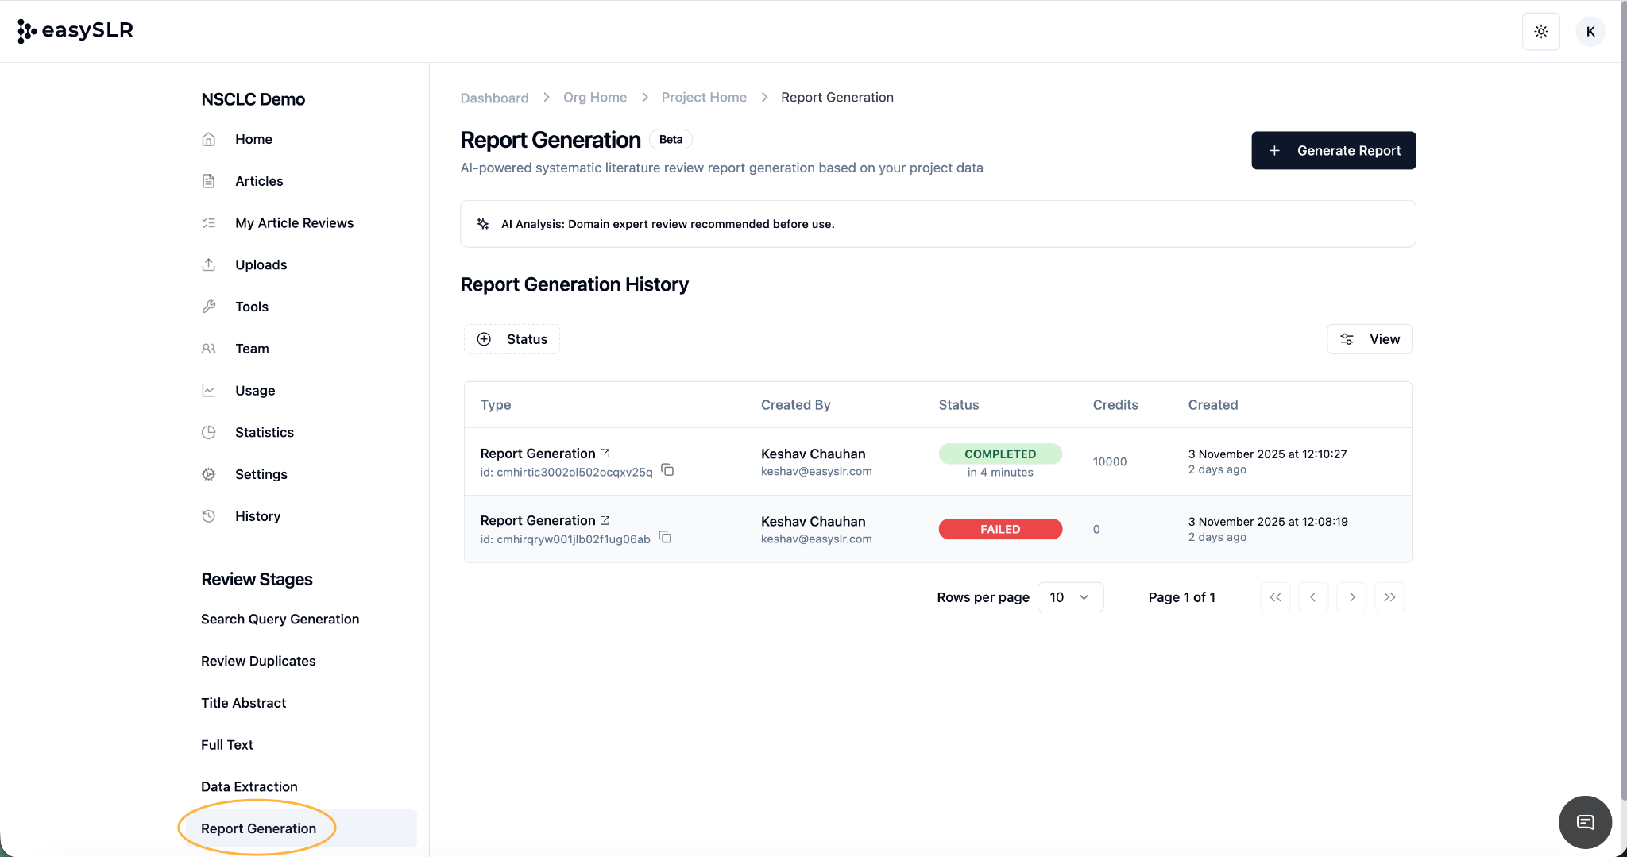Open the chat support bubble icon
This screenshot has height=857, width=1627.
click(1585, 822)
